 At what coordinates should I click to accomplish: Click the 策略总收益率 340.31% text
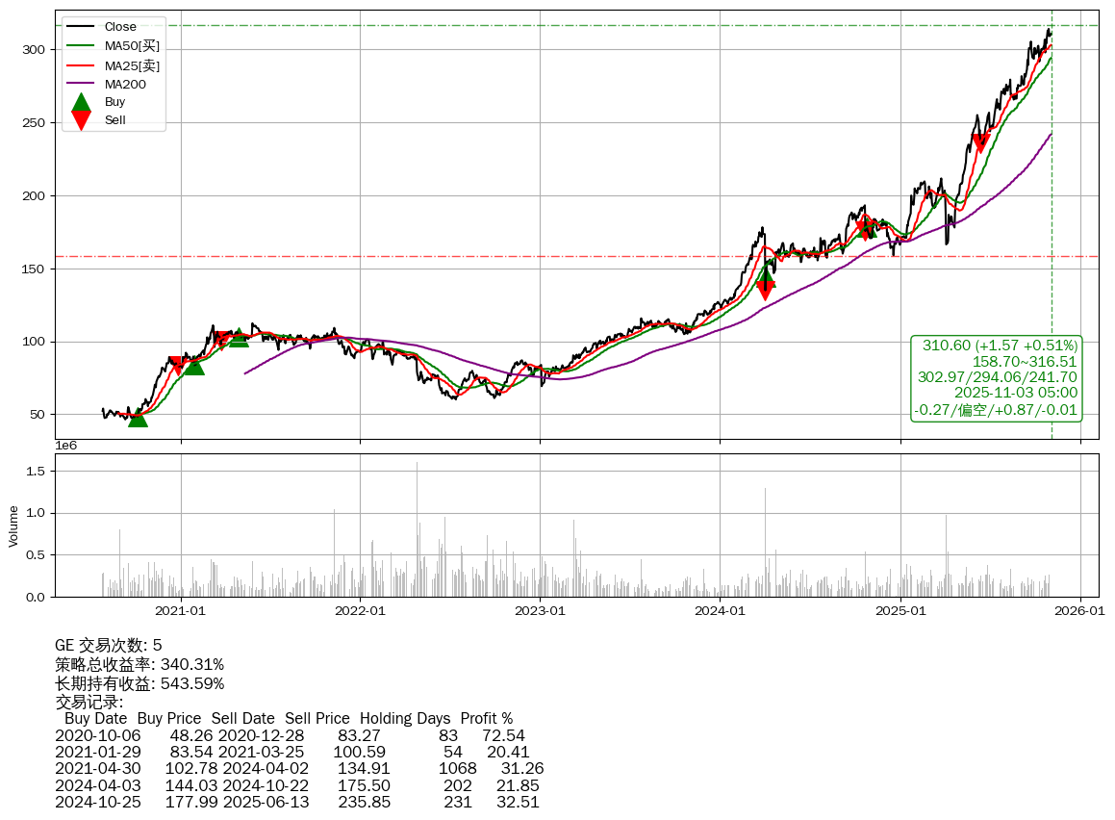139,664
